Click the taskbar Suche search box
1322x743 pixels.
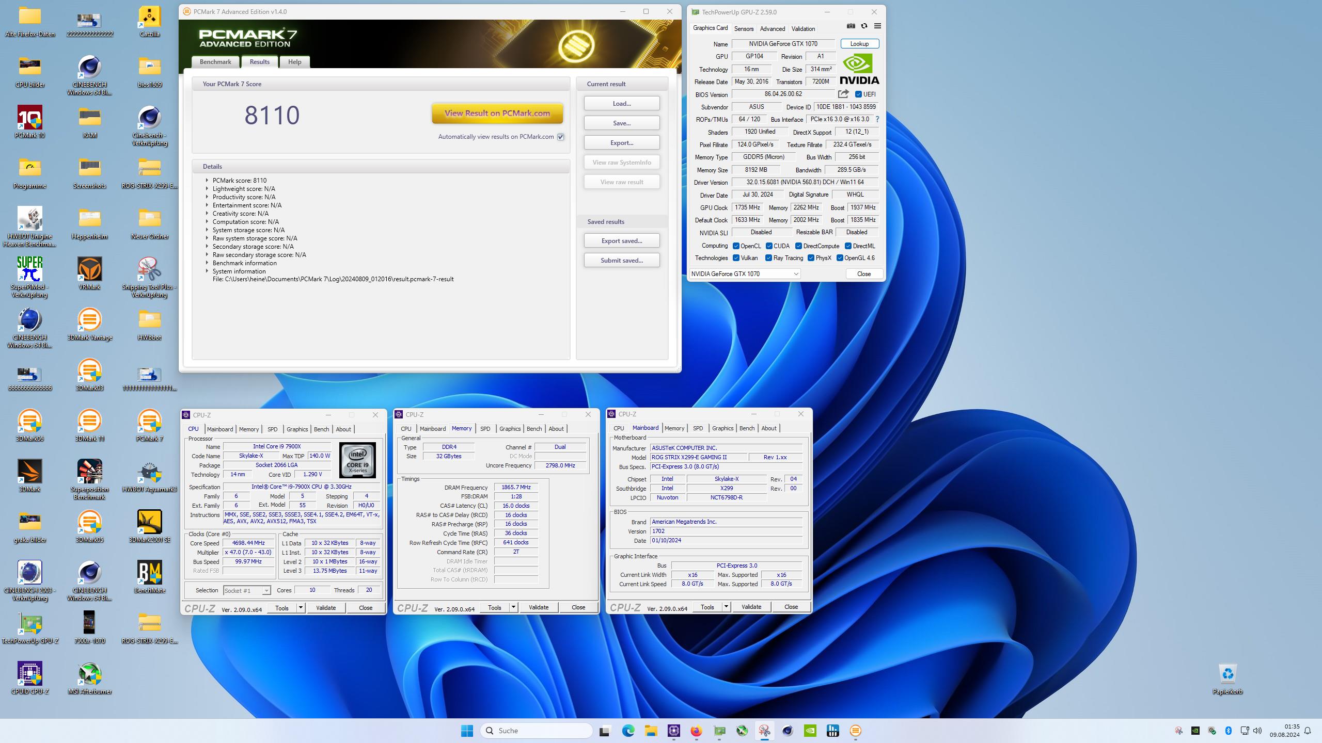click(537, 731)
